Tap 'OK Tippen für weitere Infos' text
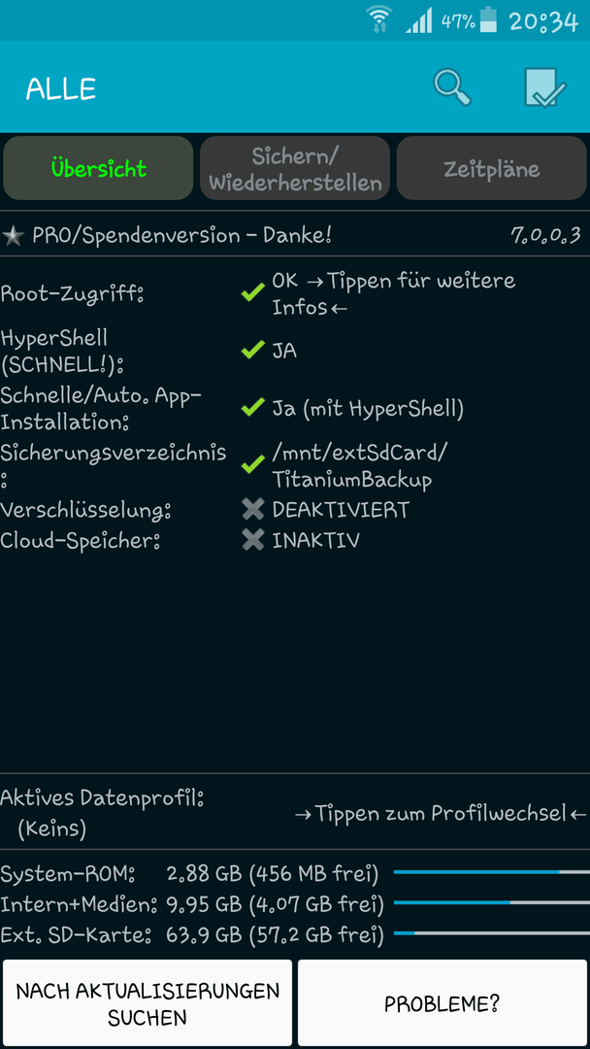Viewport: 590px width, 1049px height. [394, 293]
